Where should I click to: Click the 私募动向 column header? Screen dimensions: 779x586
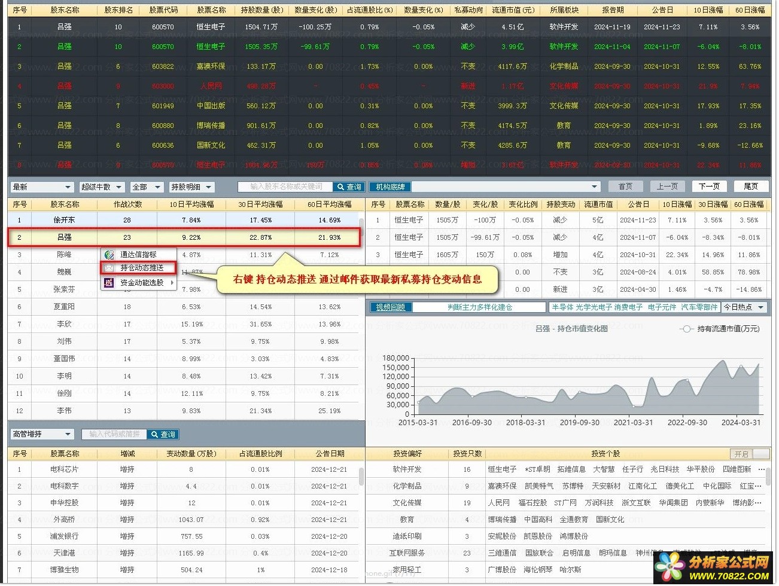pyautogui.click(x=468, y=10)
